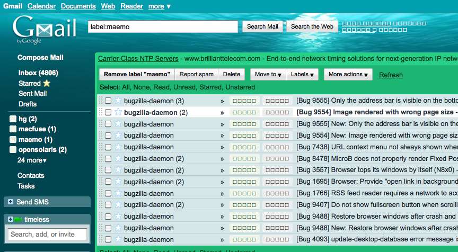Click the » marker on Bug 4093 row
Image resolution: width=458 pixels, height=252 pixels.
222,240
